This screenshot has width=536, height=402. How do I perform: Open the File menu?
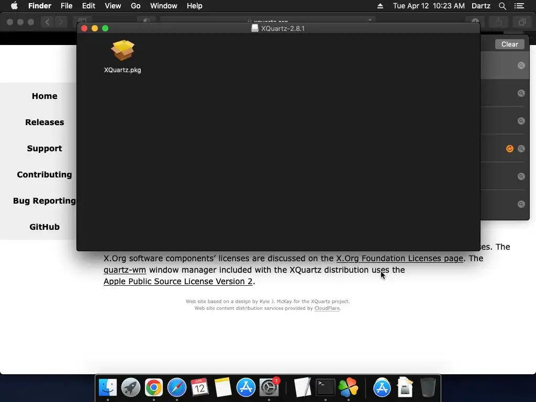coord(66,6)
